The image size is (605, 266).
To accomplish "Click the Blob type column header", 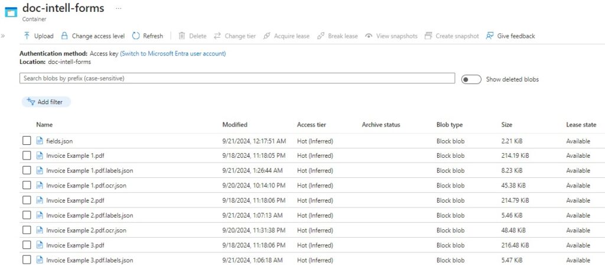I will 450,125.
